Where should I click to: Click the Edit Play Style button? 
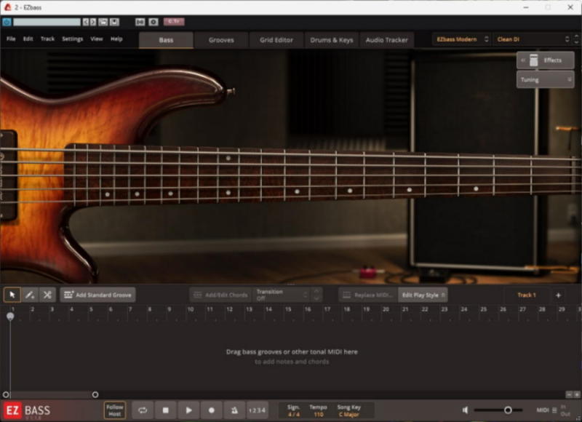click(423, 295)
